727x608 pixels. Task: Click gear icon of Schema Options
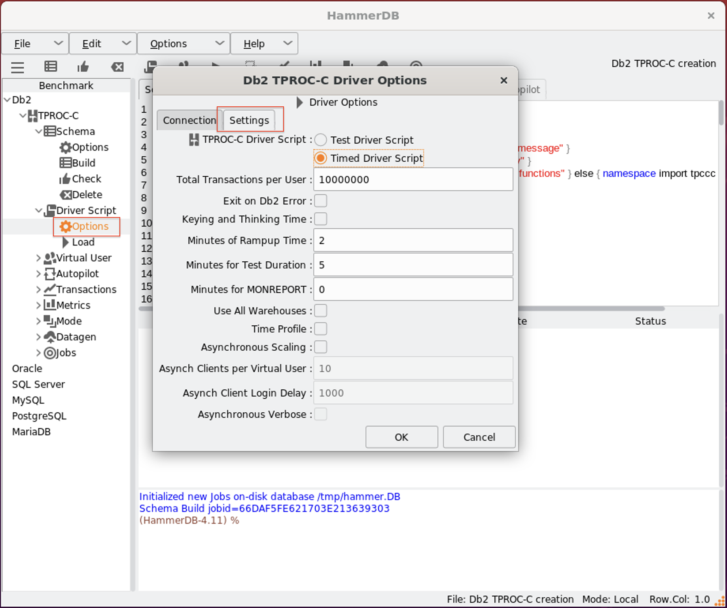click(65, 147)
